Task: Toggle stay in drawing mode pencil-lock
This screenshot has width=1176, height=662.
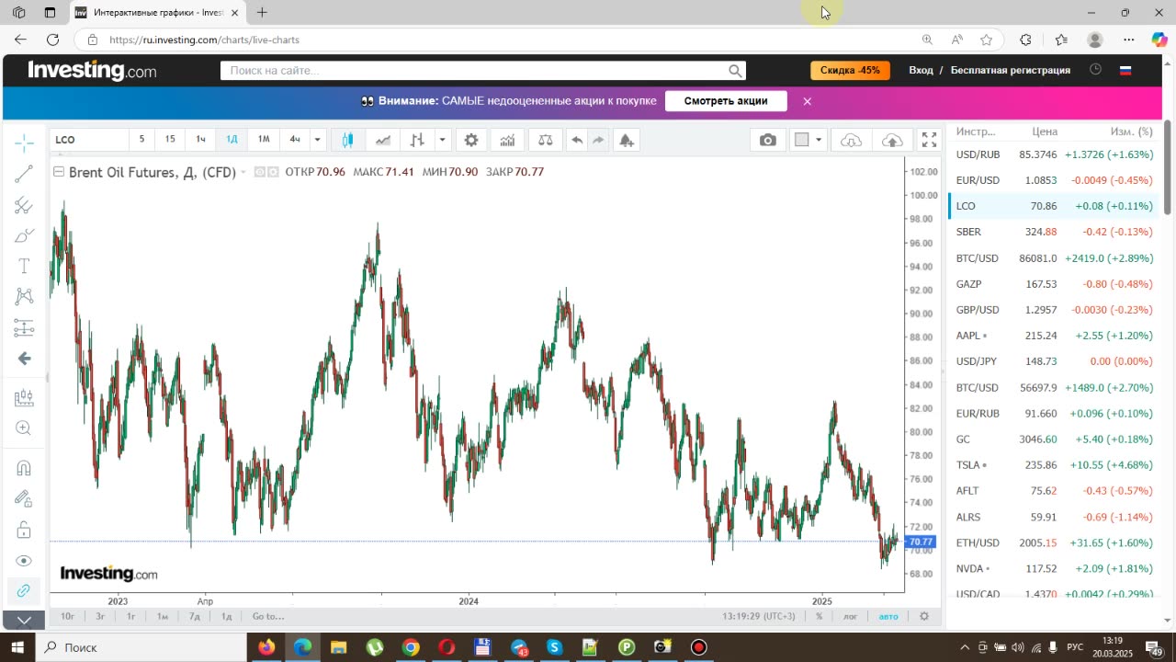Action: pos(24,498)
